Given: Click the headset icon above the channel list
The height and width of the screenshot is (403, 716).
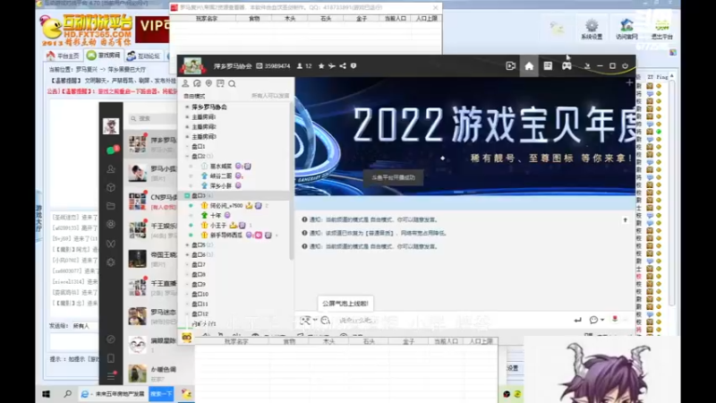Looking at the screenshot, I should pyautogui.click(x=197, y=83).
